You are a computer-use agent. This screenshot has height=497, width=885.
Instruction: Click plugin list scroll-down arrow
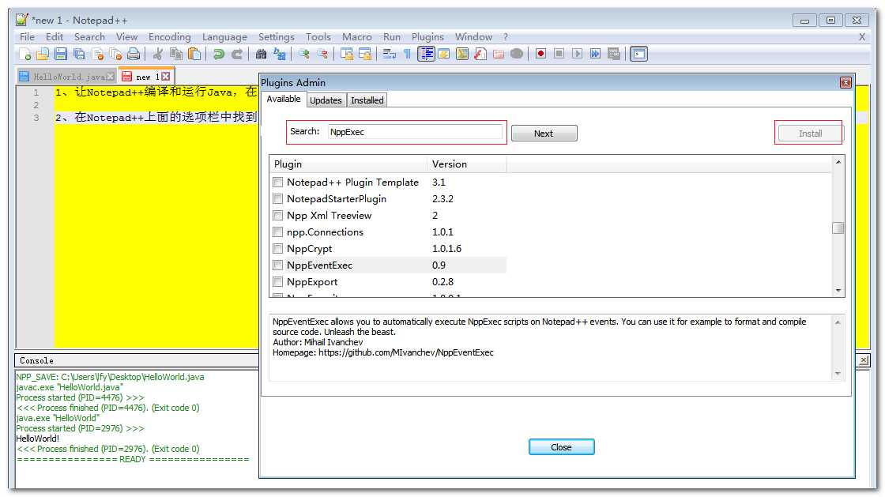[838, 290]
